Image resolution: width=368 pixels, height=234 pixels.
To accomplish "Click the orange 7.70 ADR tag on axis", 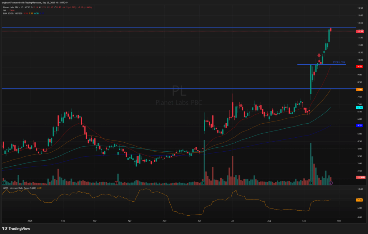I will click(x=359, y=200).
